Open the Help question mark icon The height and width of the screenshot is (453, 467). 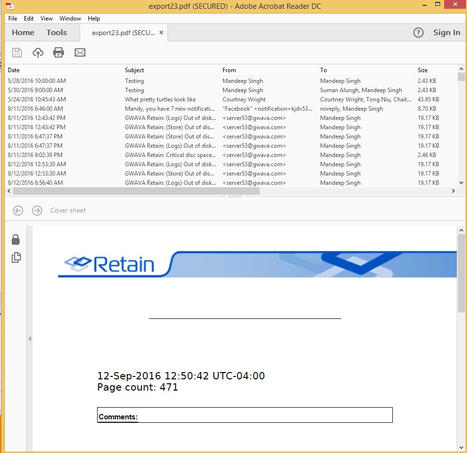pyautogui.click(x=418, y=33)
